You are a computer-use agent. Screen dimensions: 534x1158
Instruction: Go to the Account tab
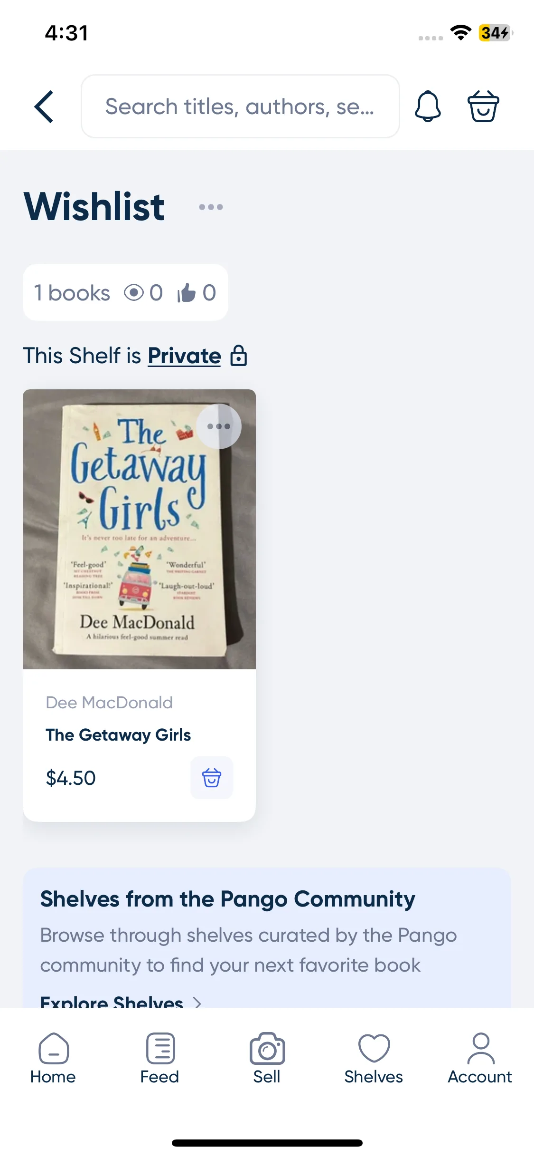point(480,1058)
